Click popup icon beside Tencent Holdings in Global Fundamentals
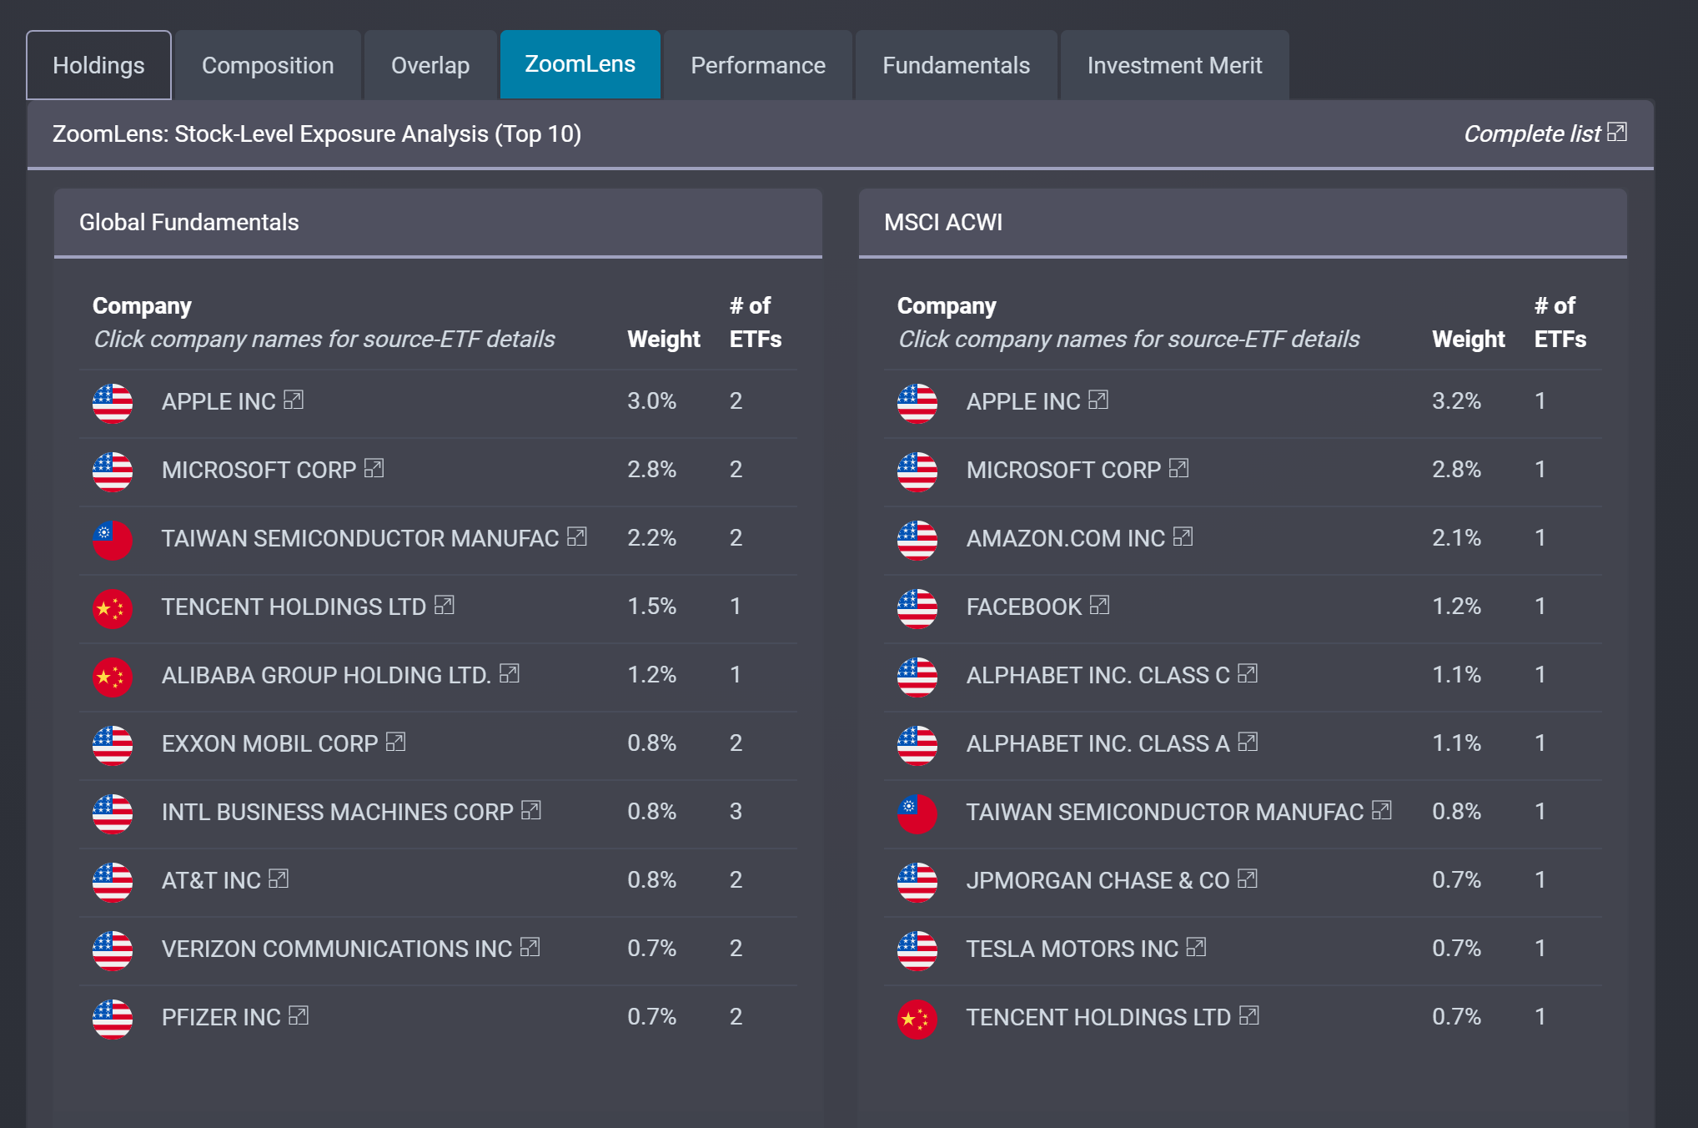 click(x=445, y=605)
